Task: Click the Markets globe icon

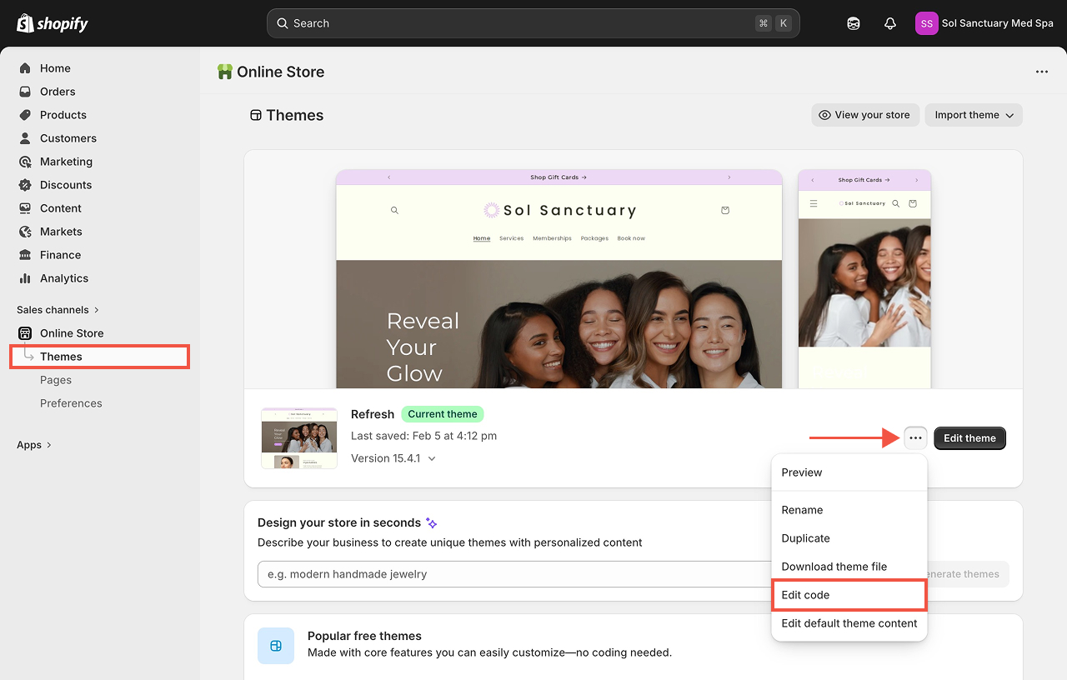Action: click(x=25, y=232)
